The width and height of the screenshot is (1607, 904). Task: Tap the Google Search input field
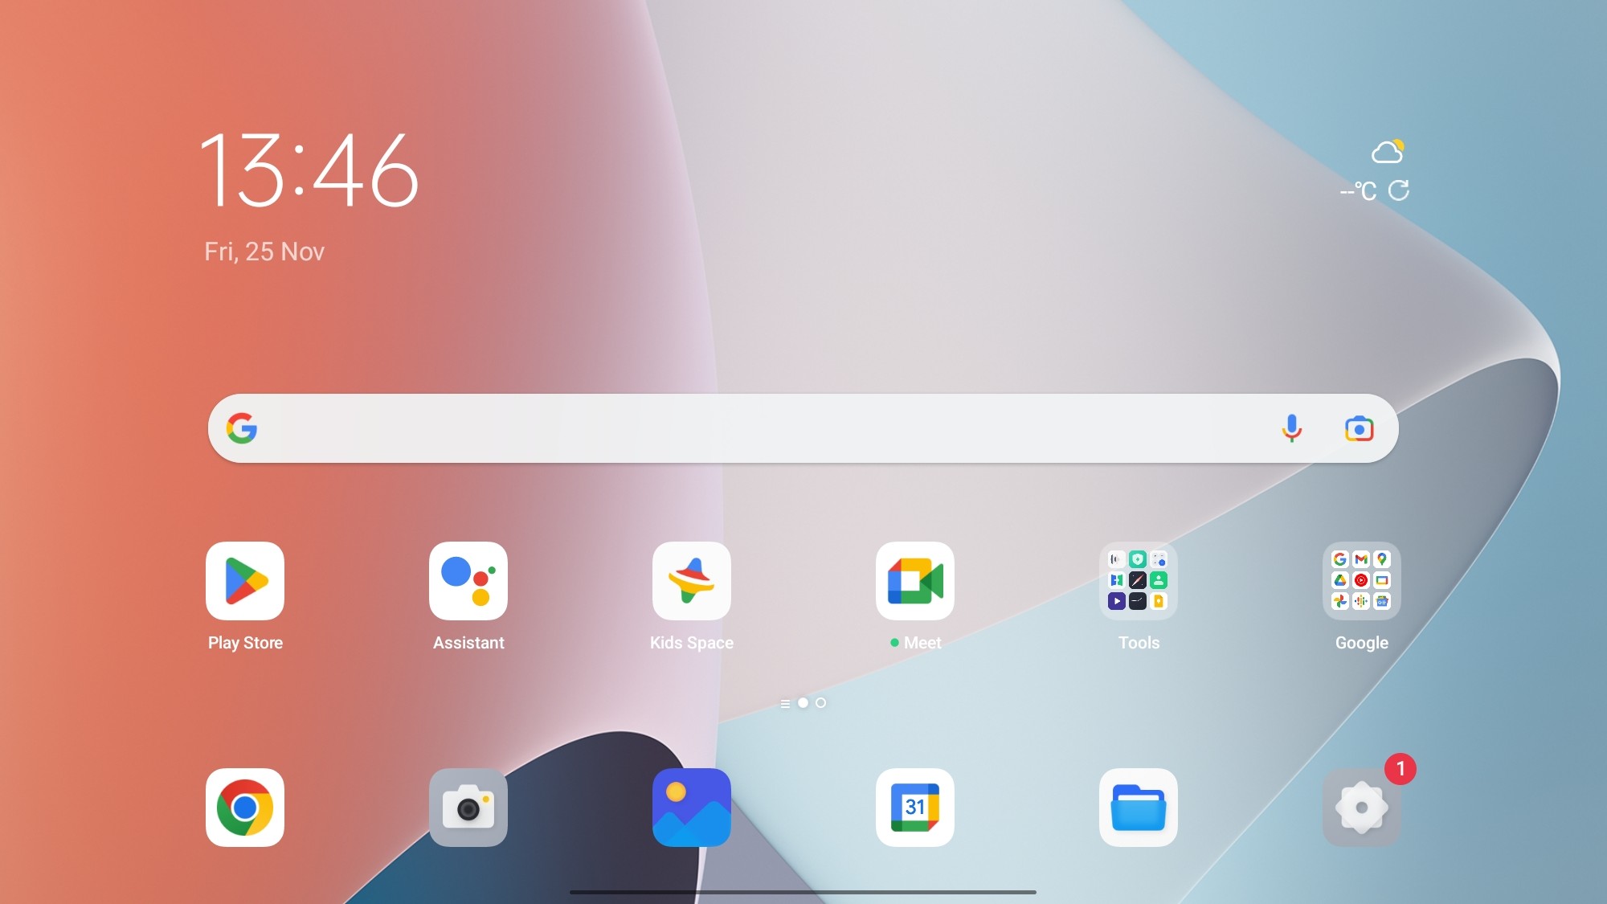pyautogui.click(x=803, y=428)
